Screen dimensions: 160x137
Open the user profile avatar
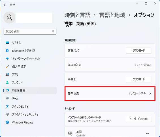(x=9, y=18)
